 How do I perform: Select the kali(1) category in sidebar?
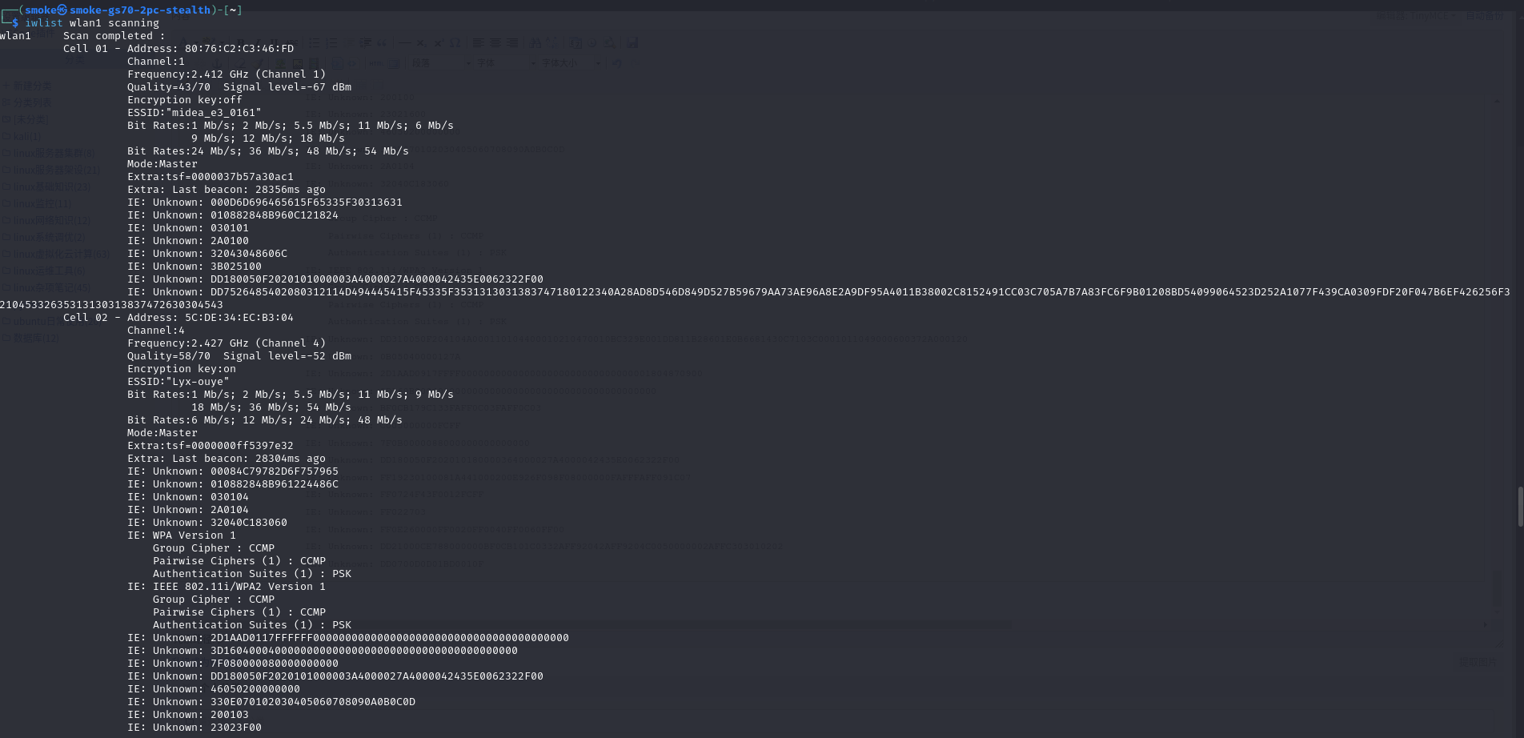click(x=26, y=136)
